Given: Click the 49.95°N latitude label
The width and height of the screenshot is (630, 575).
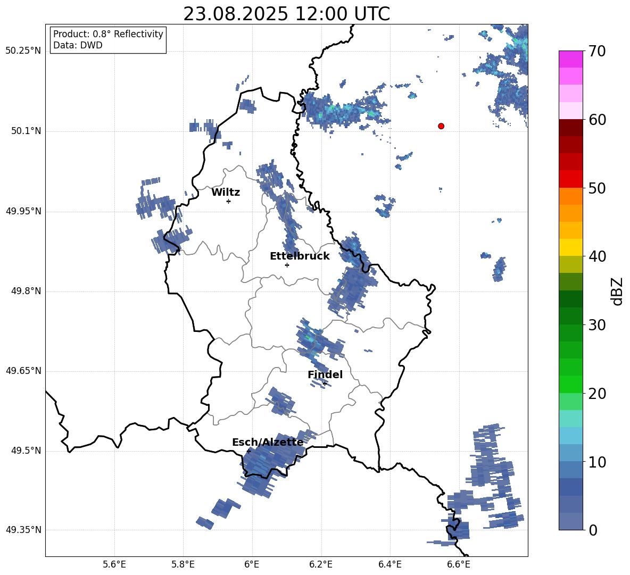Looking at the screenshot, I should click(x=23, y=211).
